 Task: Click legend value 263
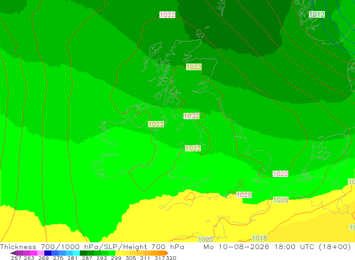tap(29, 258)
